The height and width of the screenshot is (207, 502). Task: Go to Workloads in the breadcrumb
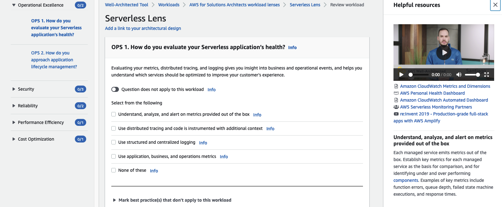coord(169,5)
